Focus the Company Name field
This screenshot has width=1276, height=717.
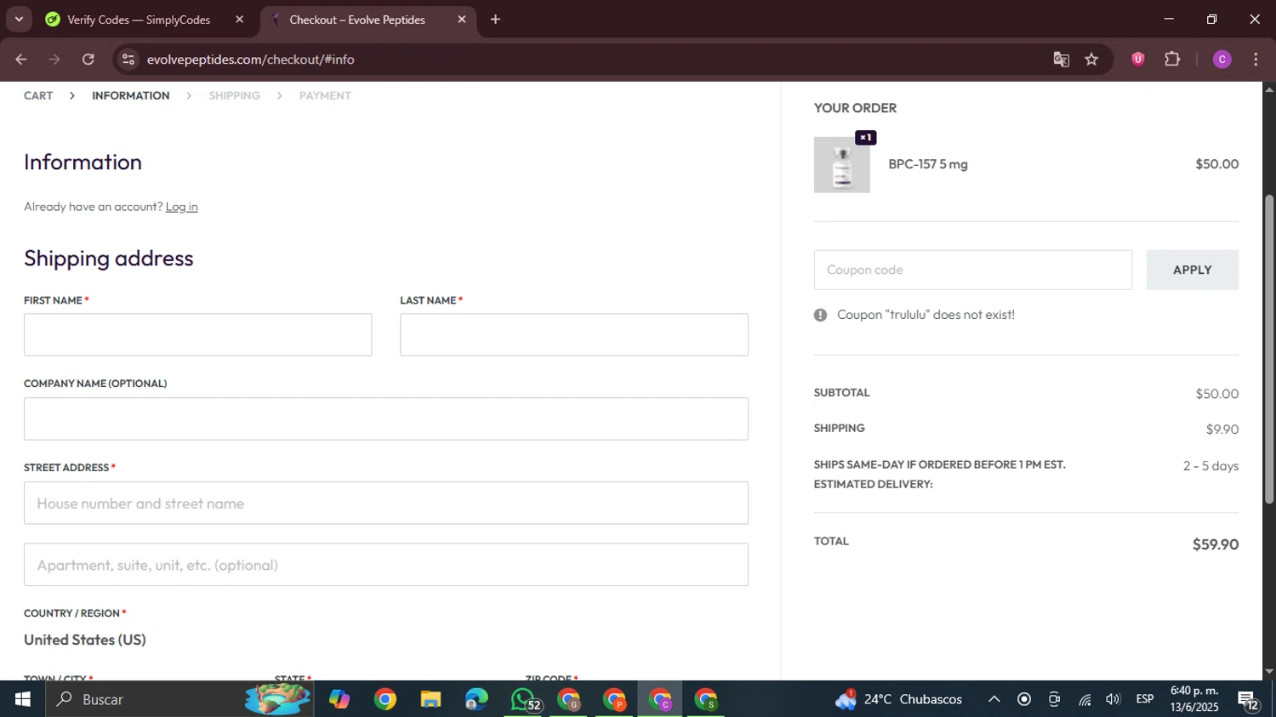point(386,418)
